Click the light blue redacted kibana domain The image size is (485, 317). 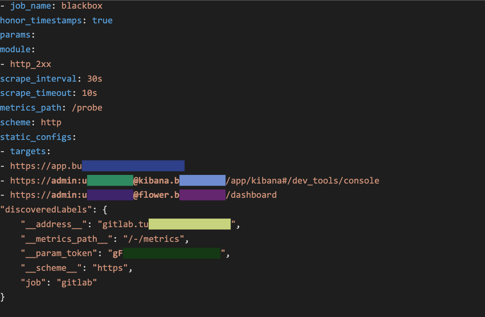pyautogui.click(x=202, y=181)
